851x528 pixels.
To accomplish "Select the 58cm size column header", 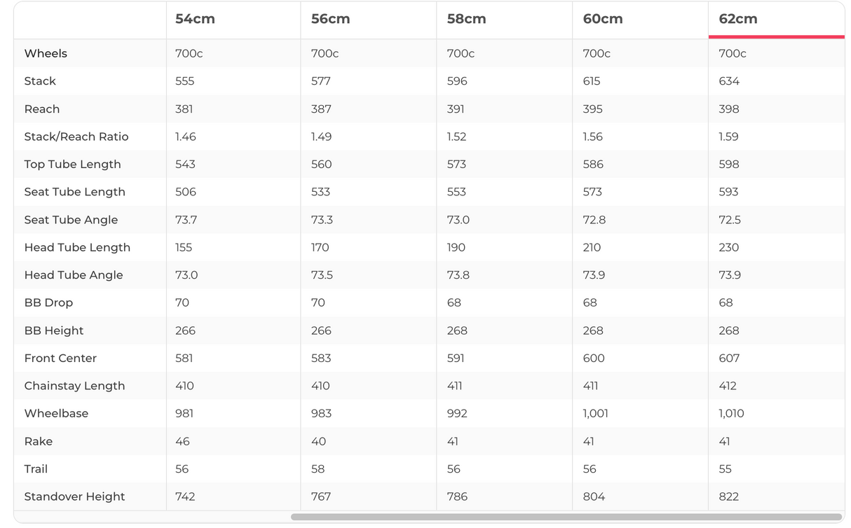I will coord(466,20).
